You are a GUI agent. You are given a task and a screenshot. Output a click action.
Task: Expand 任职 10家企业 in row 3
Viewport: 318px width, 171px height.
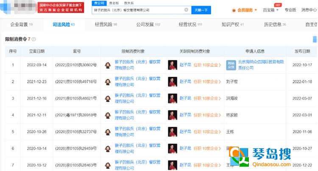click(207, 98)
